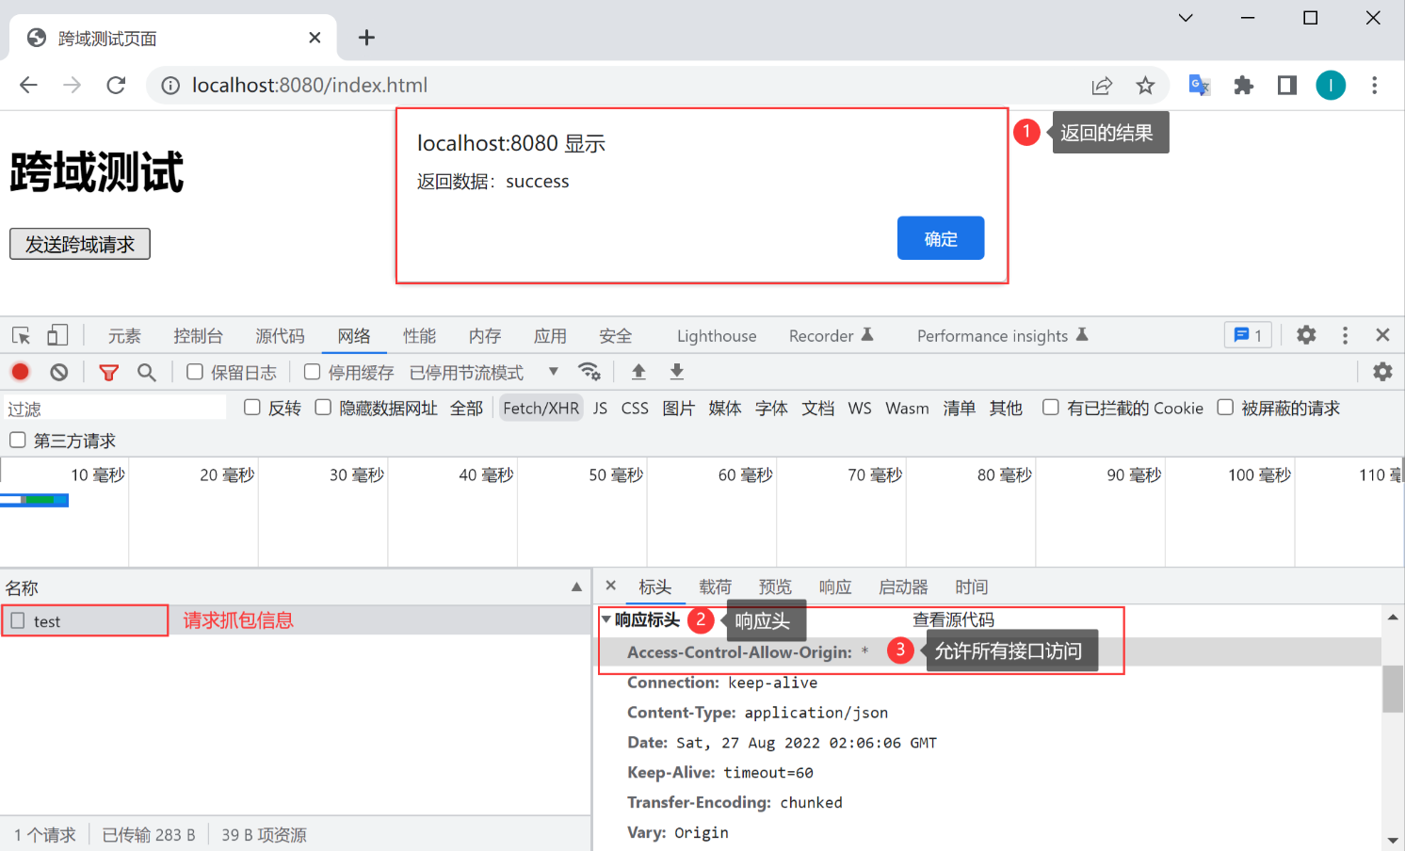Open the 响应 tab in request details
Screen dimensions: 1405x851
pos(834,587)
